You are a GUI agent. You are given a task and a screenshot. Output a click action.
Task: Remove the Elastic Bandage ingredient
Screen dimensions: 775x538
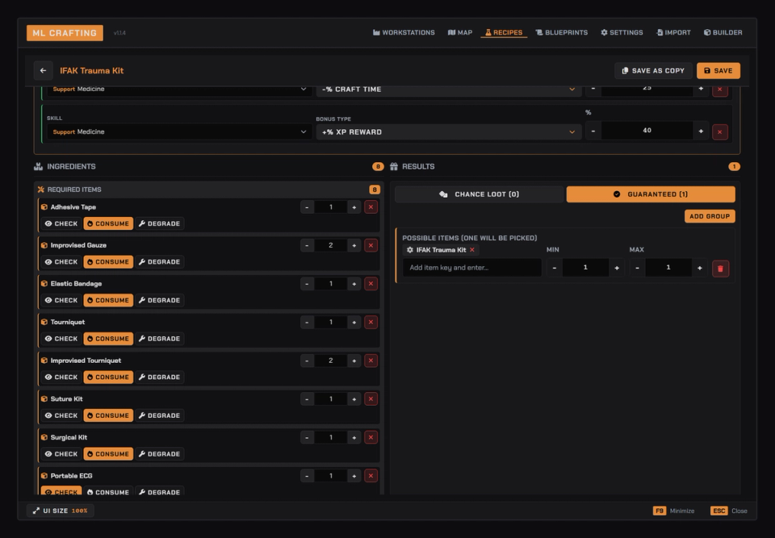point(371,284)
